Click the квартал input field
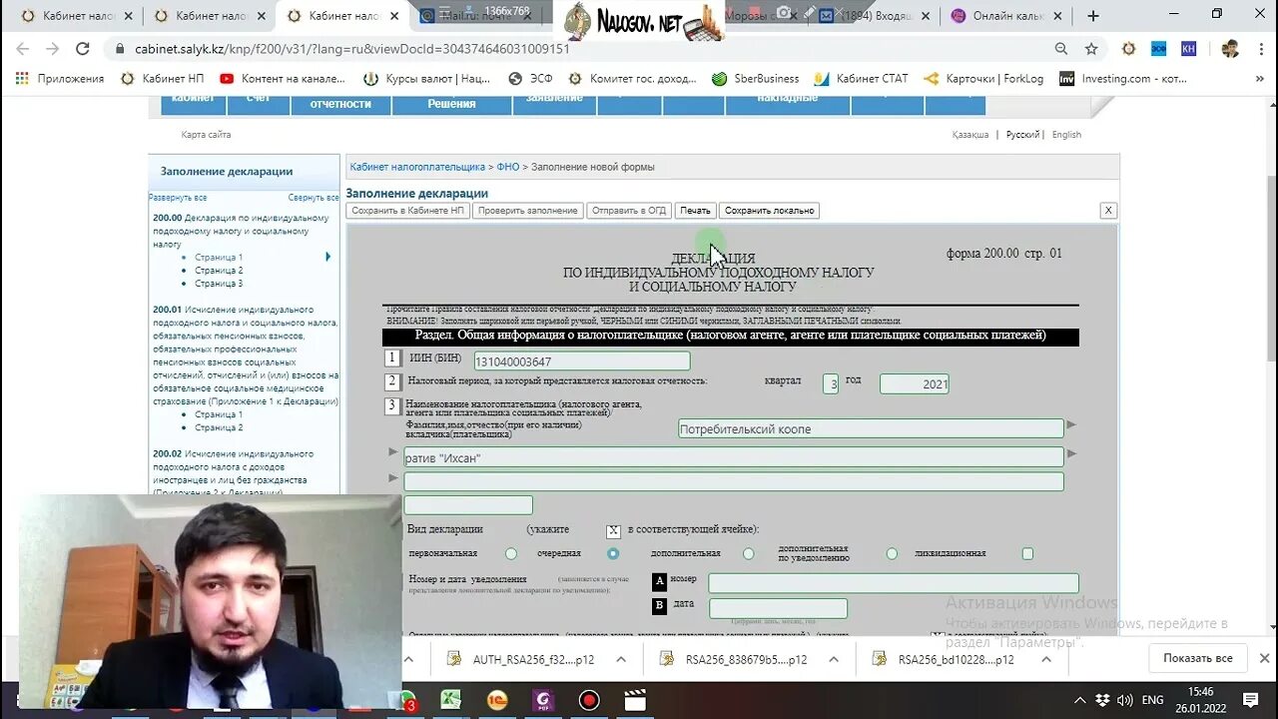This screenshot has width=1278, height=719. tap(831, 383)
